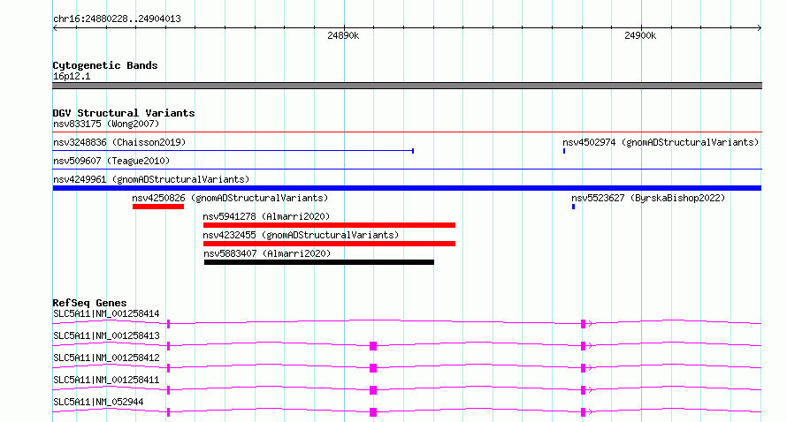Click the short red nsv4250826 variant bar
The width and height of the screenshot is (787, 422).
click(x=158, y=207)
